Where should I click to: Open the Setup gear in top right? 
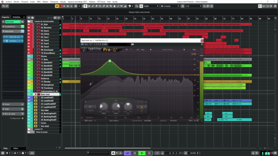(x=275, y=6)
